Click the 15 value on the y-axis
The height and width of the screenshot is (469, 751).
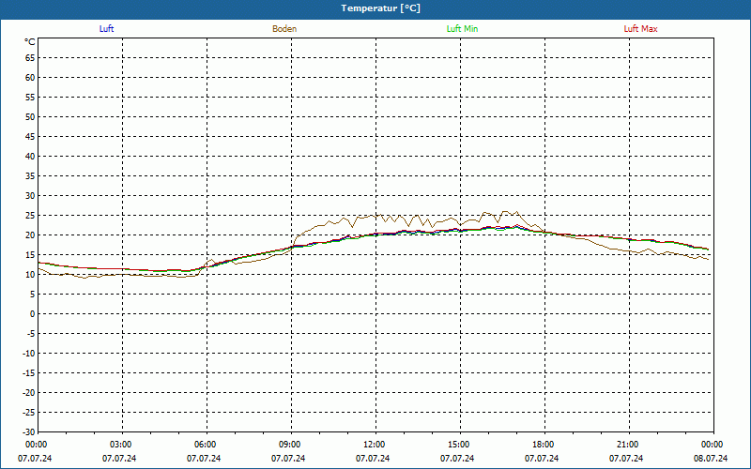tap(30, 254)
